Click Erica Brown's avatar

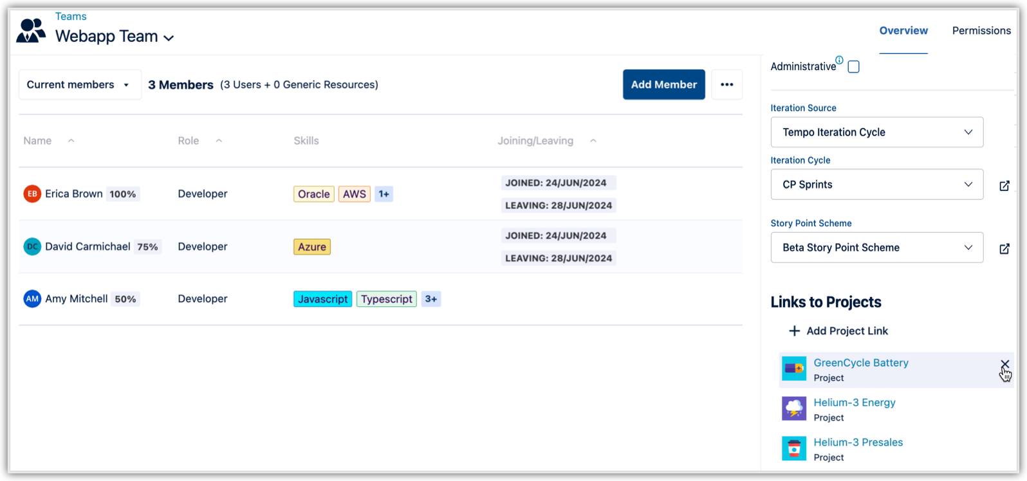point(32,194)
